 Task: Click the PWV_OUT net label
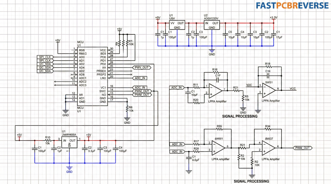[142, 68]
